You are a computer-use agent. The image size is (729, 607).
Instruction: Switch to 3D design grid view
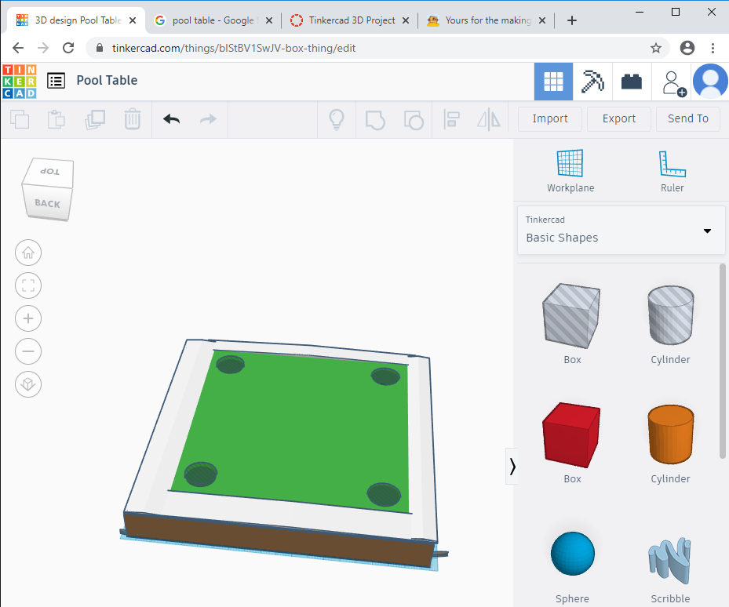point(553,82)
